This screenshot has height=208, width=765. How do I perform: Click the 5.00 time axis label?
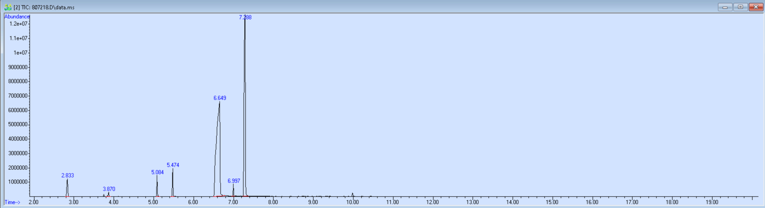pos(153,202)
